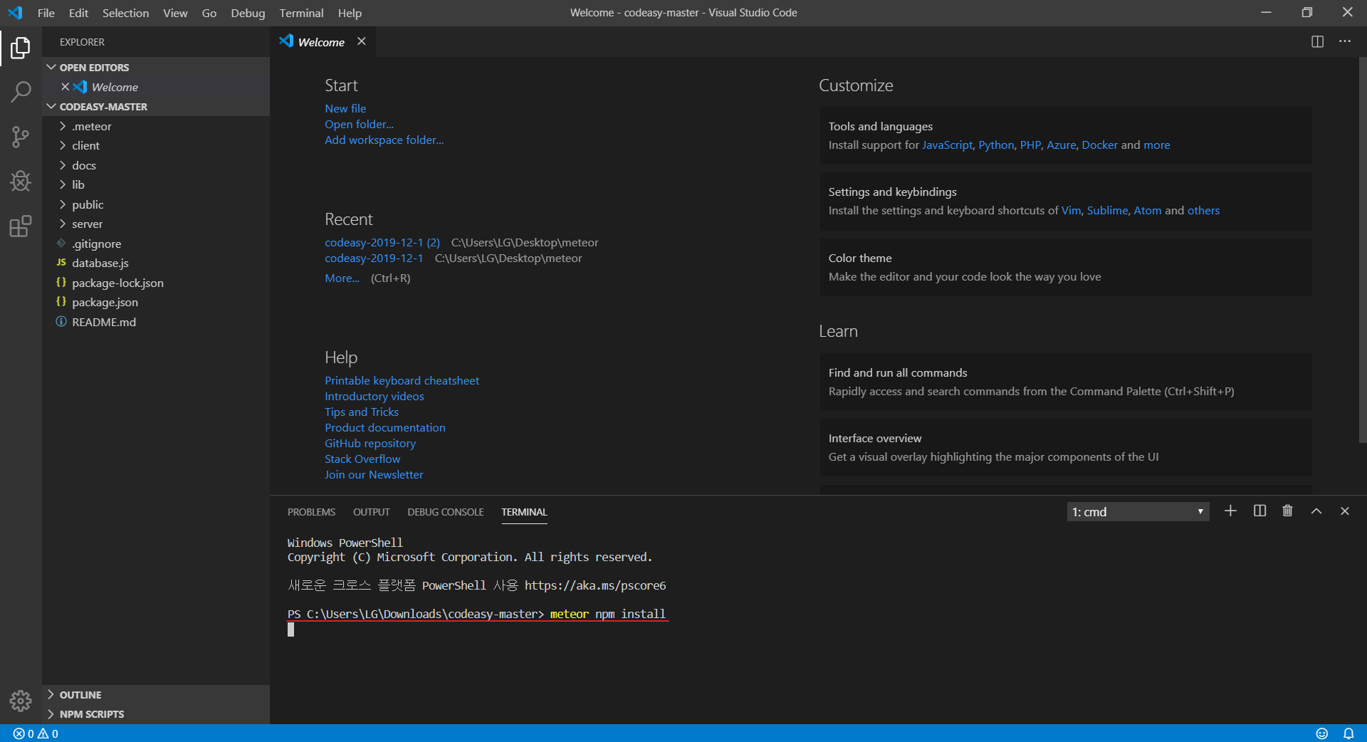Kill terminal with trash icon
Screen dimensions: 1367x742
click(1287, 511)
